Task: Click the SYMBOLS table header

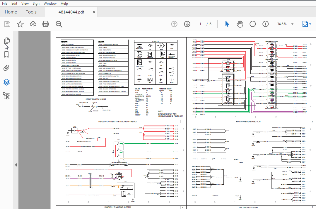Action: point(155,41)
